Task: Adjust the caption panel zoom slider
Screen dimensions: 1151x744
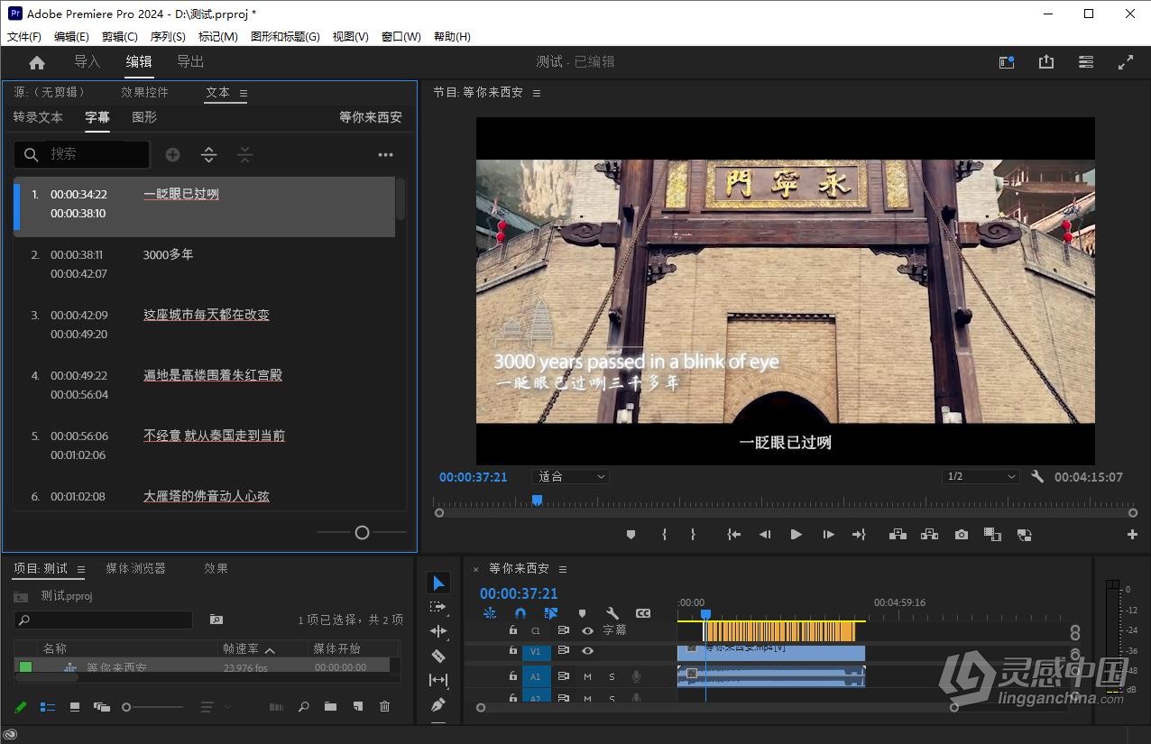Action: click(x=362, y=533)
